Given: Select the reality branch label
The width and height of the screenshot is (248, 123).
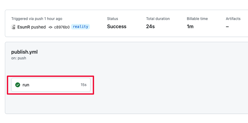Looking at the screenshot, I should 80,27.
